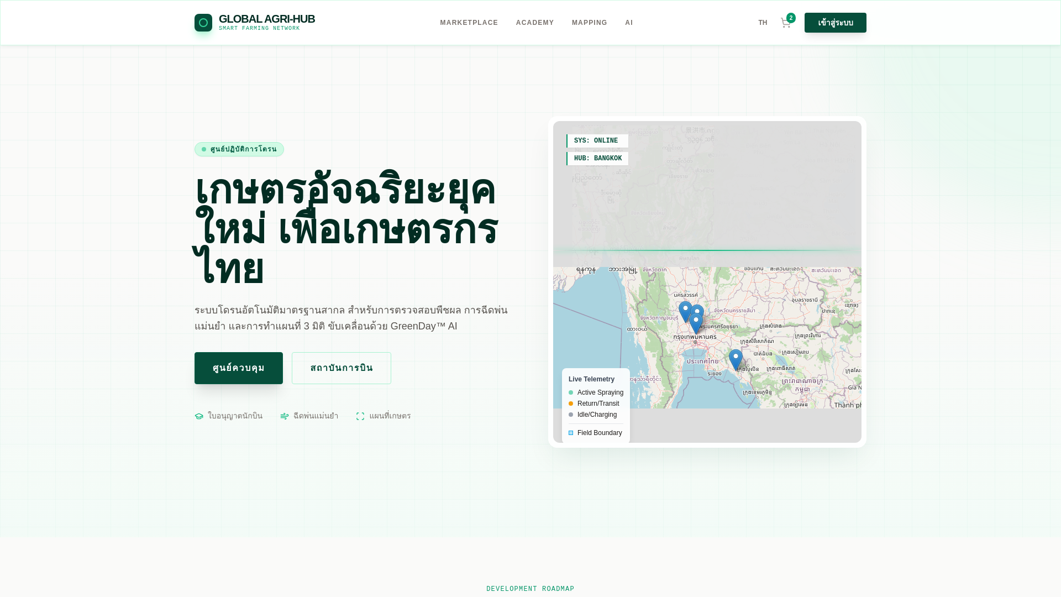
Task: Click the ฉีดพ่นแม่นยำ label
Action: click(x=316, y=416)
